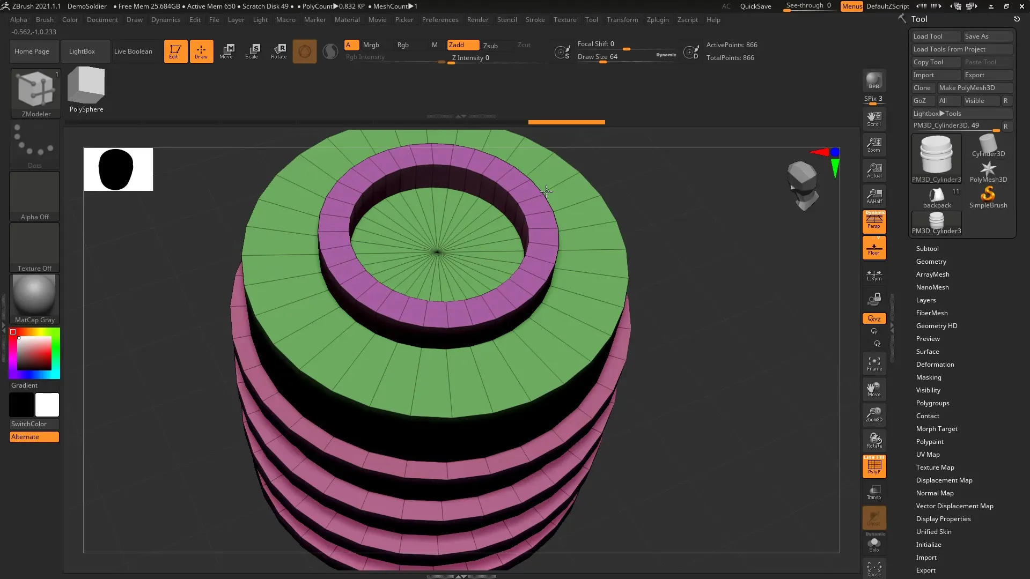
Task: Expand the Initialize section
Action: [x=928, y=545]
